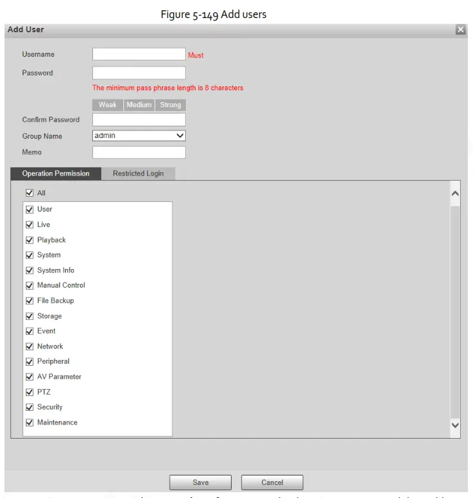Viewport: 473px width, 498px height.
Task: Toggle the Network permission checkbox
Action: coord(30,346)
